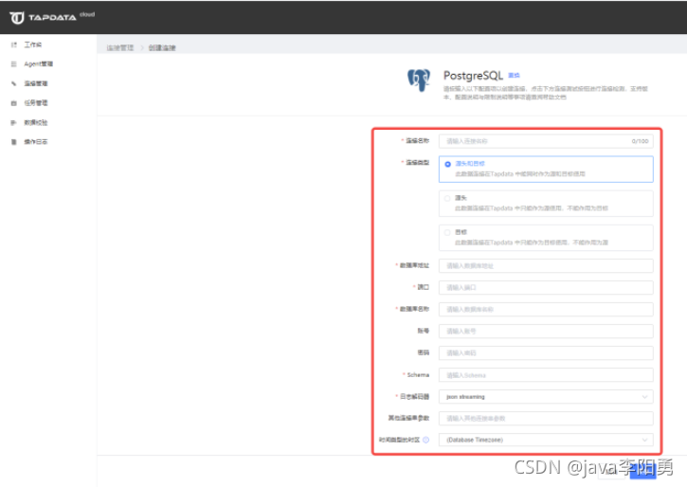687x487 pixels.
Task: Click the 日志解码器 field label
Action: coord(414,396)
